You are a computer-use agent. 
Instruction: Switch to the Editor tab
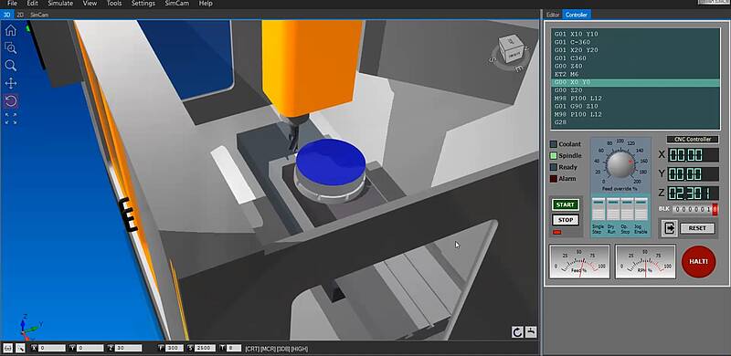553,15
